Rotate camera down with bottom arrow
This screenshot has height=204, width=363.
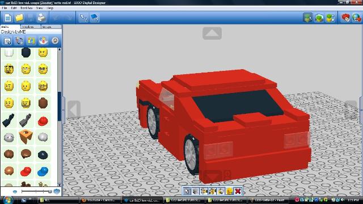pos(212,176)
